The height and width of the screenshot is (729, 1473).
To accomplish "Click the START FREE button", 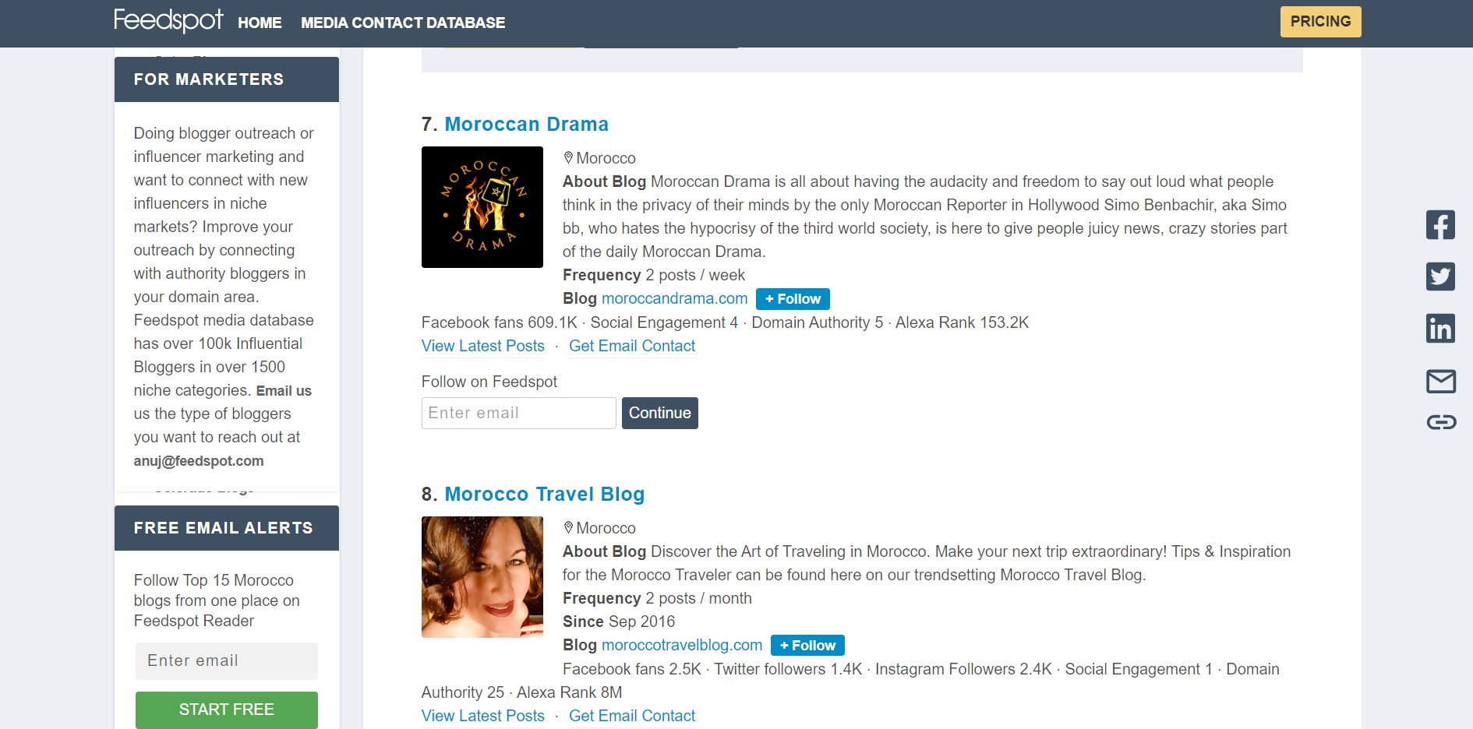I will 226,710.
